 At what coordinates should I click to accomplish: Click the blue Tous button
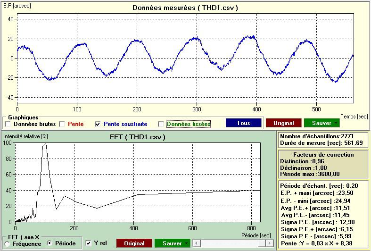click(x=243, y=123)
